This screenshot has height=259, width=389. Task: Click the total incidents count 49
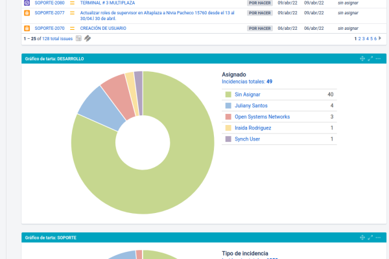click(x=269, y=82)
